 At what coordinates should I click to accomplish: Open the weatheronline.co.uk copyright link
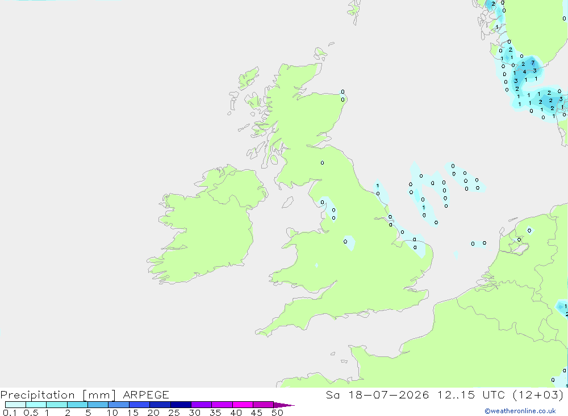click(520, 411)
